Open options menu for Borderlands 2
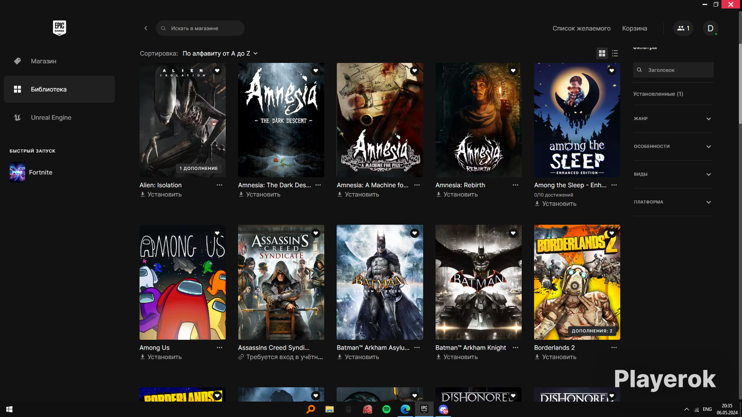The width and height of the screenshot is (742, 417). [x=614, y=348]
